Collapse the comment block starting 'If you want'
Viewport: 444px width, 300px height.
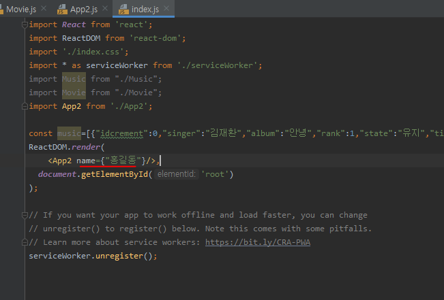(25, 216)
